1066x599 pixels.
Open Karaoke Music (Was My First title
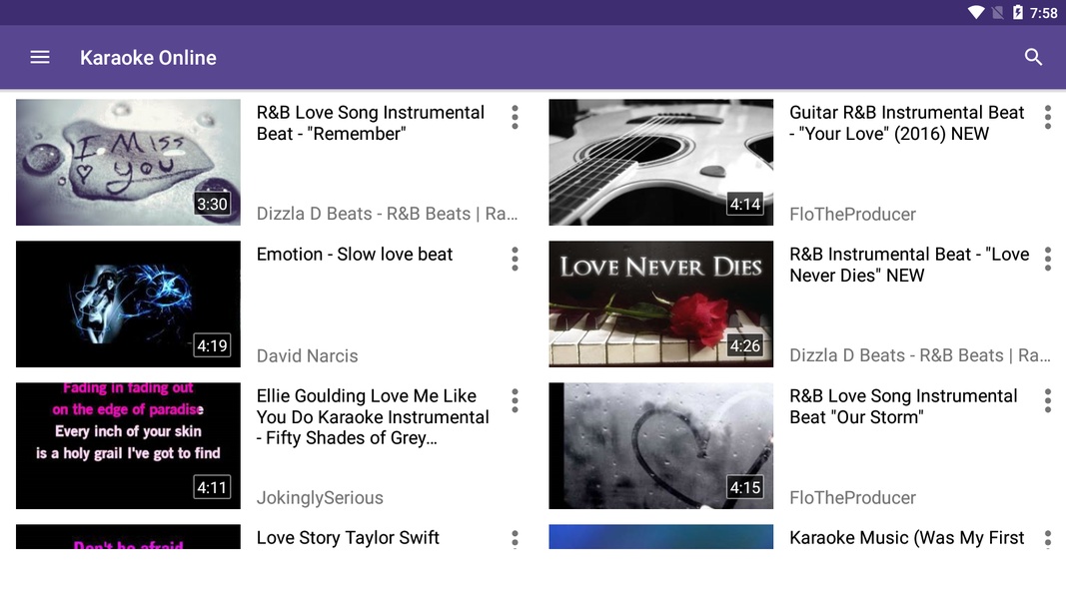coord(907,538)
